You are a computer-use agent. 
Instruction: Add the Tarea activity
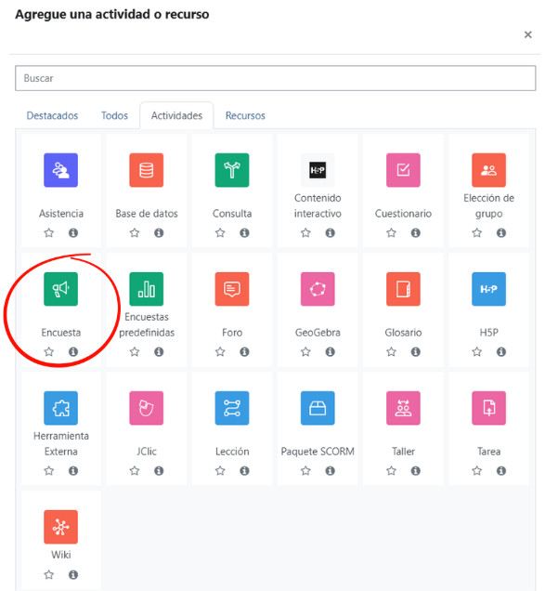click(488, 408)
